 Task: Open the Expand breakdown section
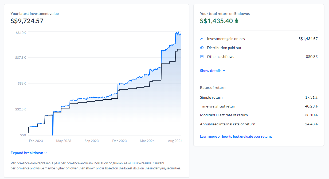tap(27, 153)
